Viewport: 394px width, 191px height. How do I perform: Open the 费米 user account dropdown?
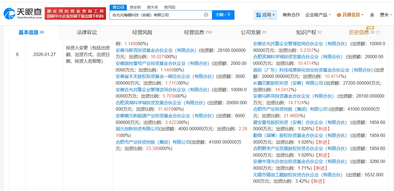tap(386, 15)
